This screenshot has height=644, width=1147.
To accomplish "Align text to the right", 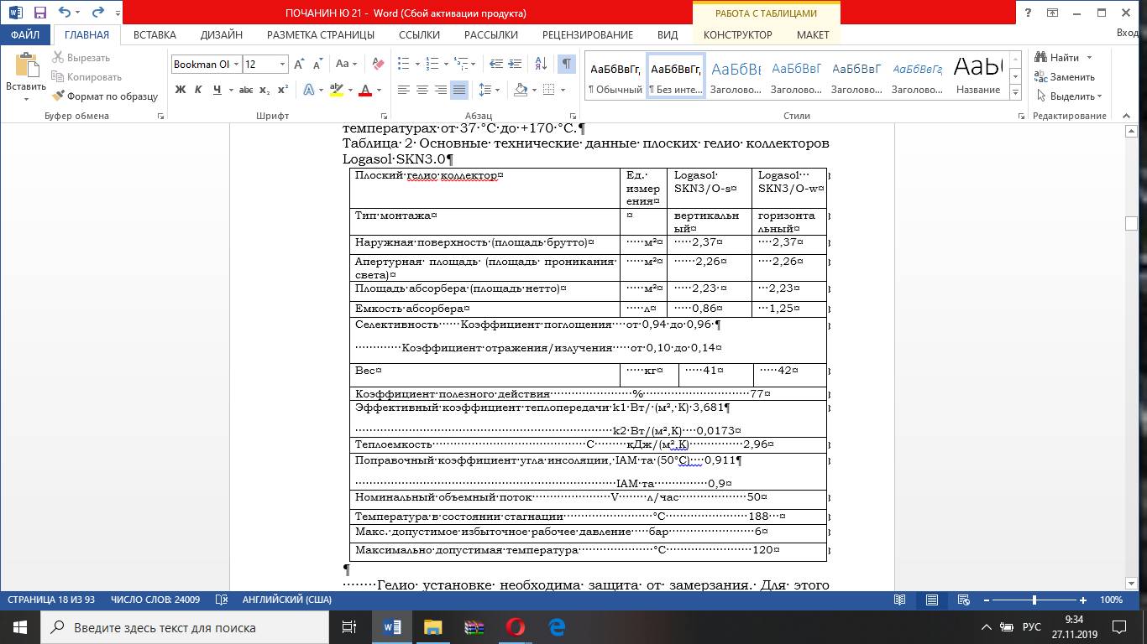I will click(x=441, y=90).
